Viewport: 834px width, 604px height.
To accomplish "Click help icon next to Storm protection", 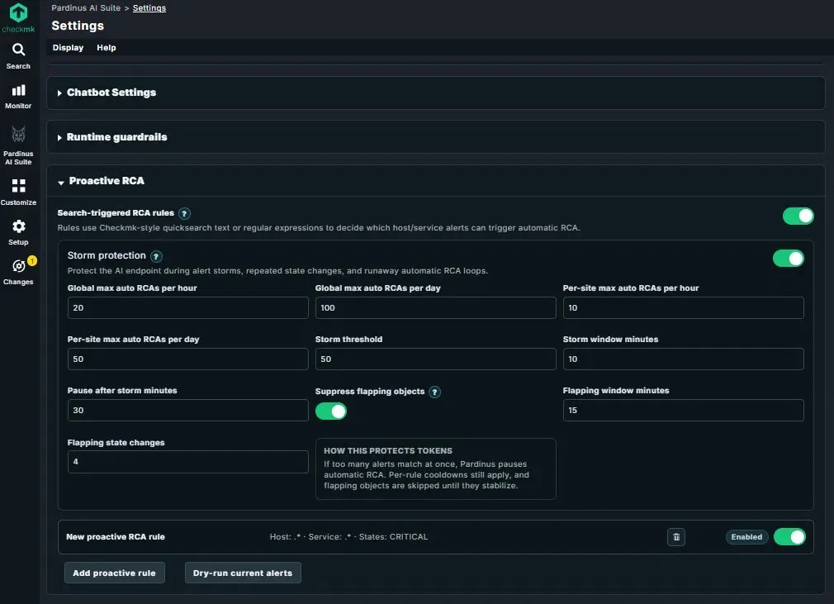I will 156,256.
